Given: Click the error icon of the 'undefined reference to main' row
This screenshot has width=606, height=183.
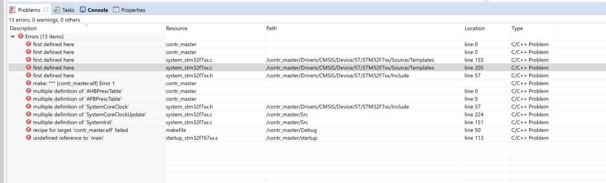Looking at the screenshot, I should [29, 138].
